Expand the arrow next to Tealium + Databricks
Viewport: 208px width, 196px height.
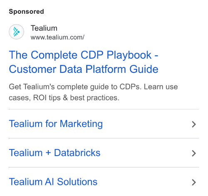tap(194, 153)
